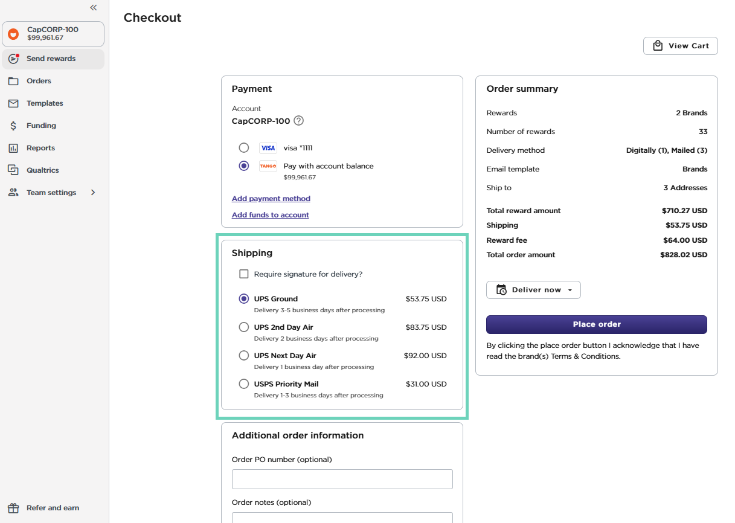Click the Funding dollar sign icon
735x523 pixels.
(x=13, y=126)
